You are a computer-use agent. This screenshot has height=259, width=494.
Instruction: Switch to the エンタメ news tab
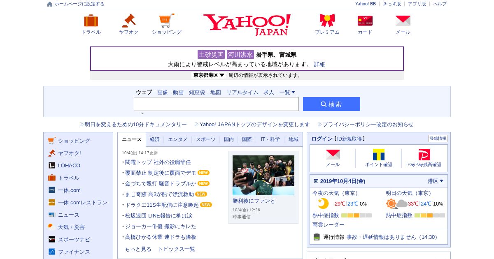point(178,139)
